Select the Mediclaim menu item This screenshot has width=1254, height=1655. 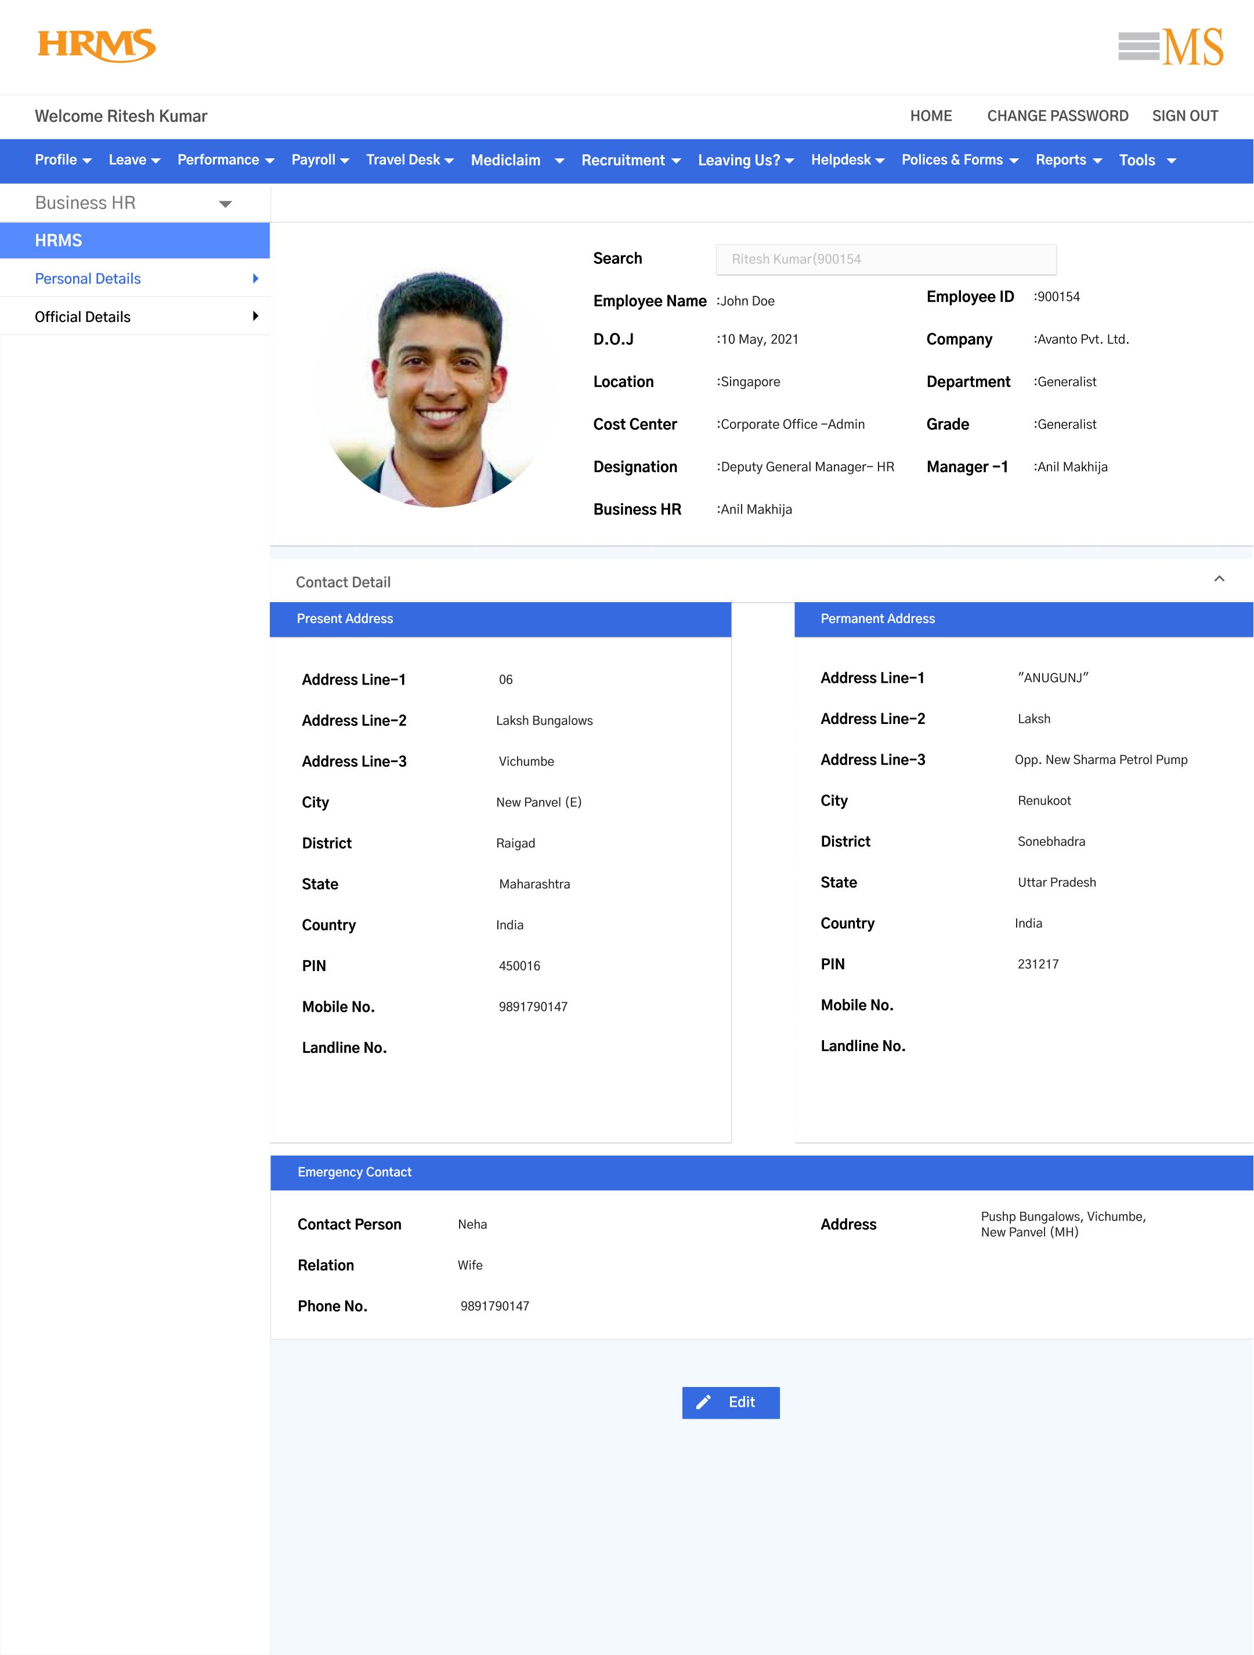506,160
